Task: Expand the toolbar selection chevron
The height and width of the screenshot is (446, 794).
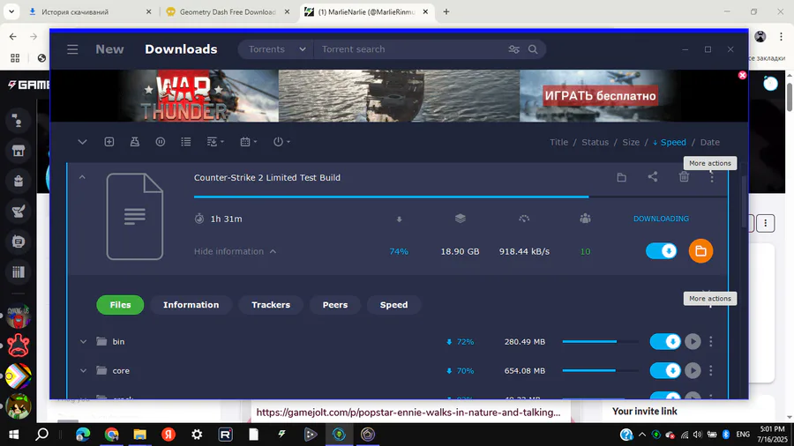Action: coord(82,142)
